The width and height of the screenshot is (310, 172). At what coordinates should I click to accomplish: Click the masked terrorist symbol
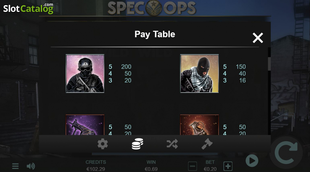tap(199, 73)
